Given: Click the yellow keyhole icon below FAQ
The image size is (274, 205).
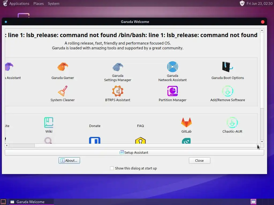Looking at the screenshot, I should coord(140,140).
